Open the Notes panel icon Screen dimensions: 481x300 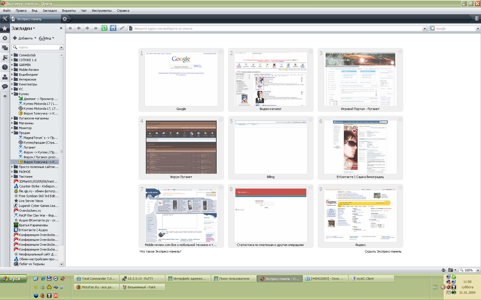tap(5, 48)
